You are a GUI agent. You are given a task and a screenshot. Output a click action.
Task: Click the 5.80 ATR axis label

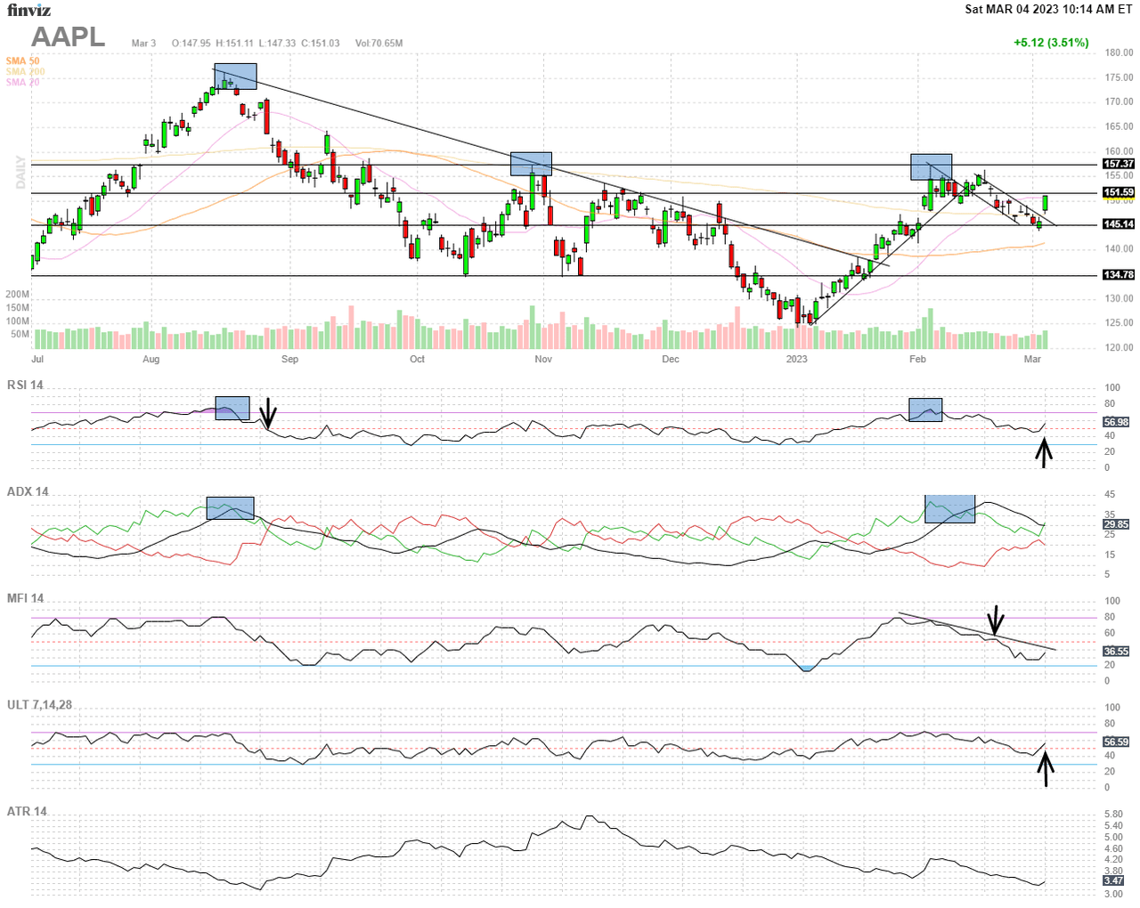(x=1113, y=815)
